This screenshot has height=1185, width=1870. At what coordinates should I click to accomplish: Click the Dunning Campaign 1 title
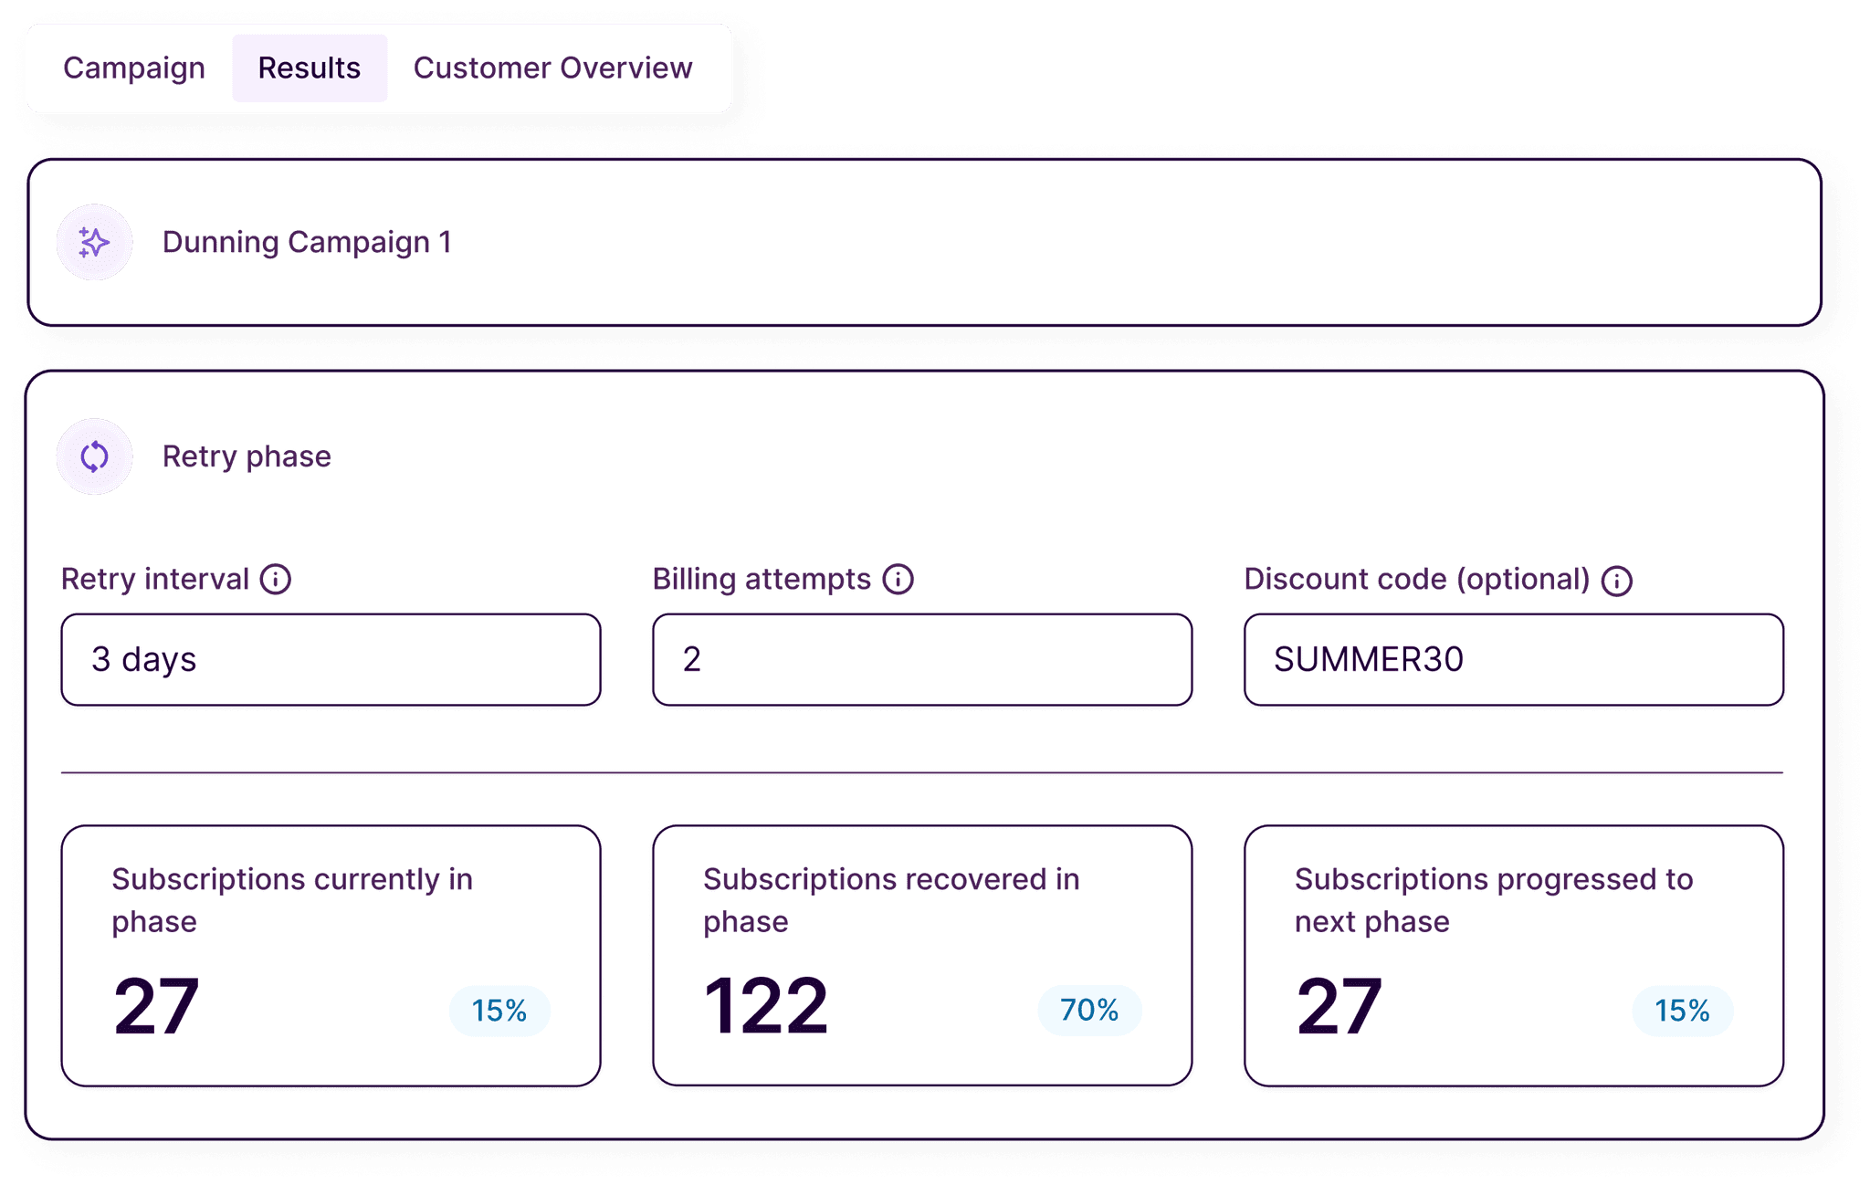click(307, 242)
